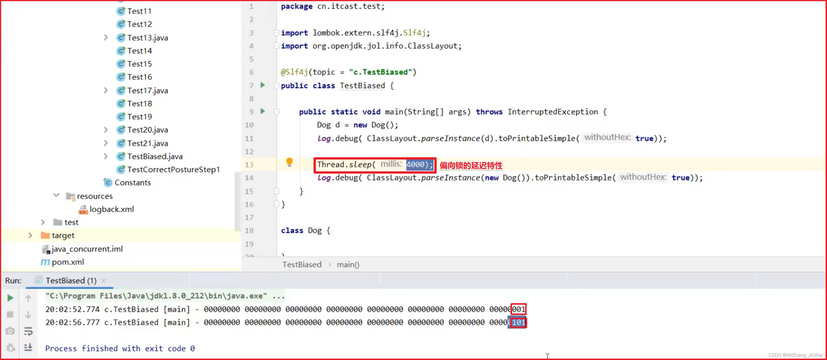827x360 pixels.
Task: Expand Test17.java node
Action: pos(106,91)
